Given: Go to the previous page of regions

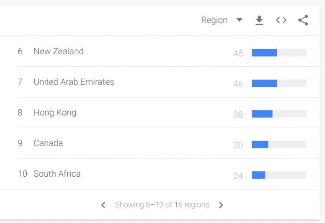Looking at the screenshot, I should [x=103, y=205].
